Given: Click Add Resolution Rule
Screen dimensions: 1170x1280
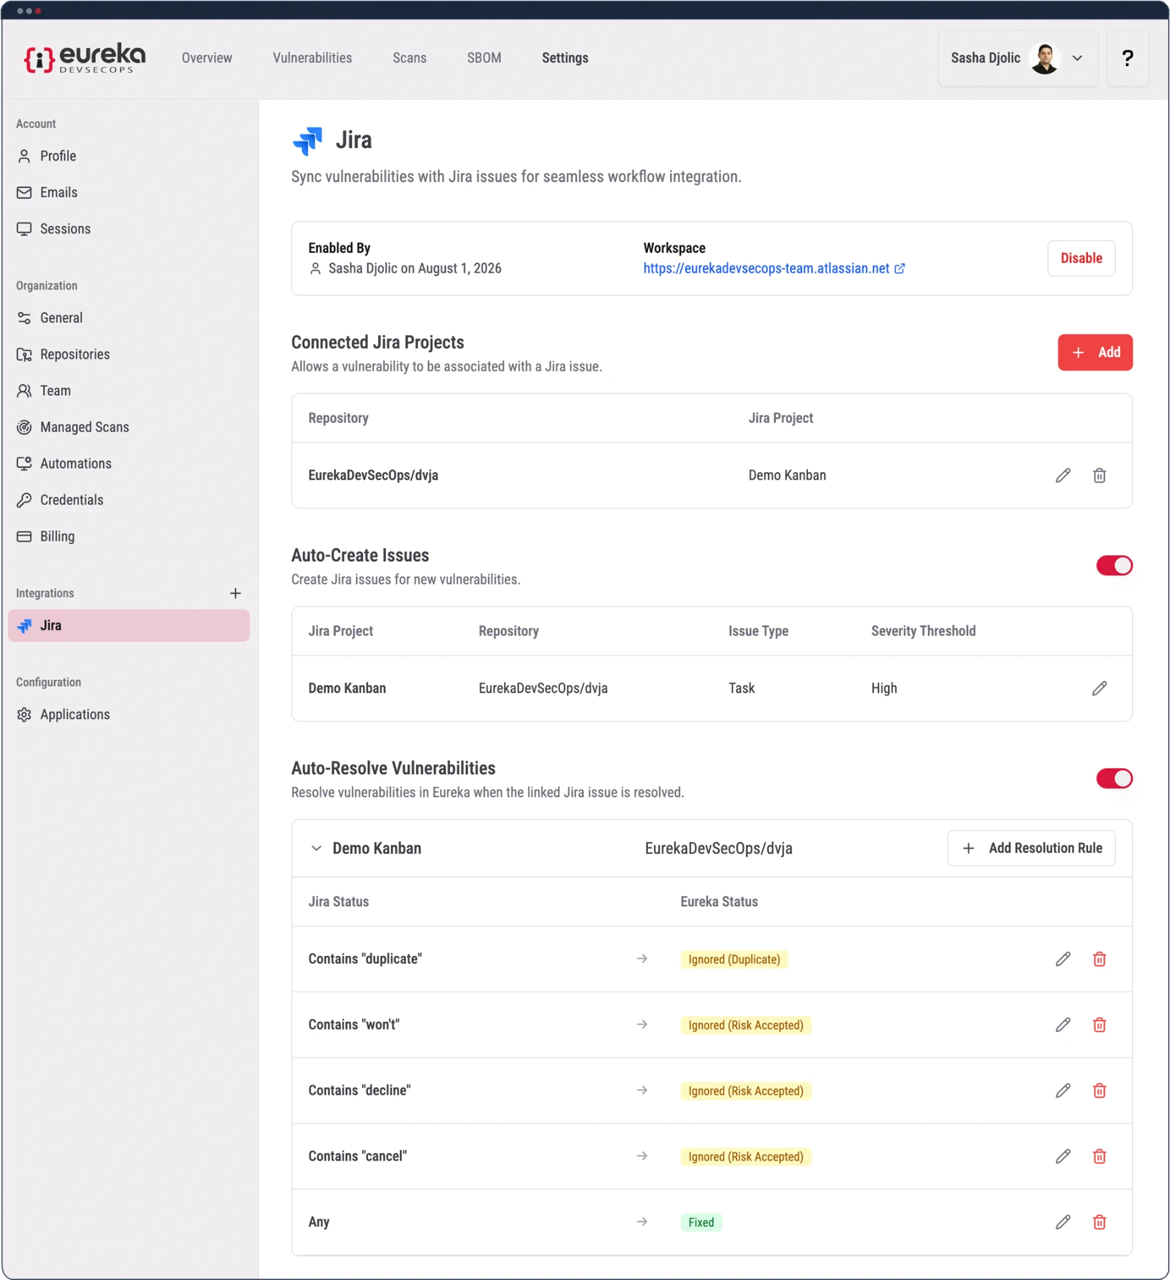Looking at the screenshot, I should (1031, 849).
